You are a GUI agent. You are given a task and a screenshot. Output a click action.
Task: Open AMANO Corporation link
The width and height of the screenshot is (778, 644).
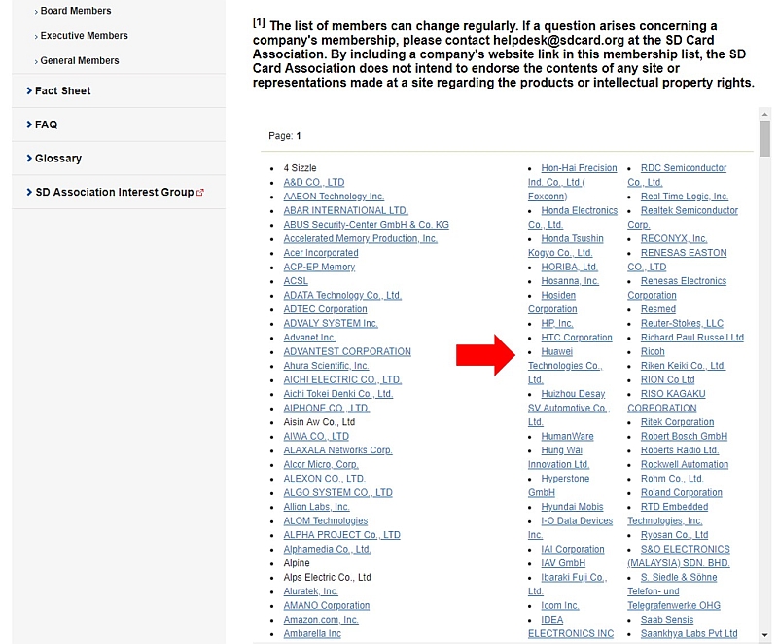click(x=326, y=605)
